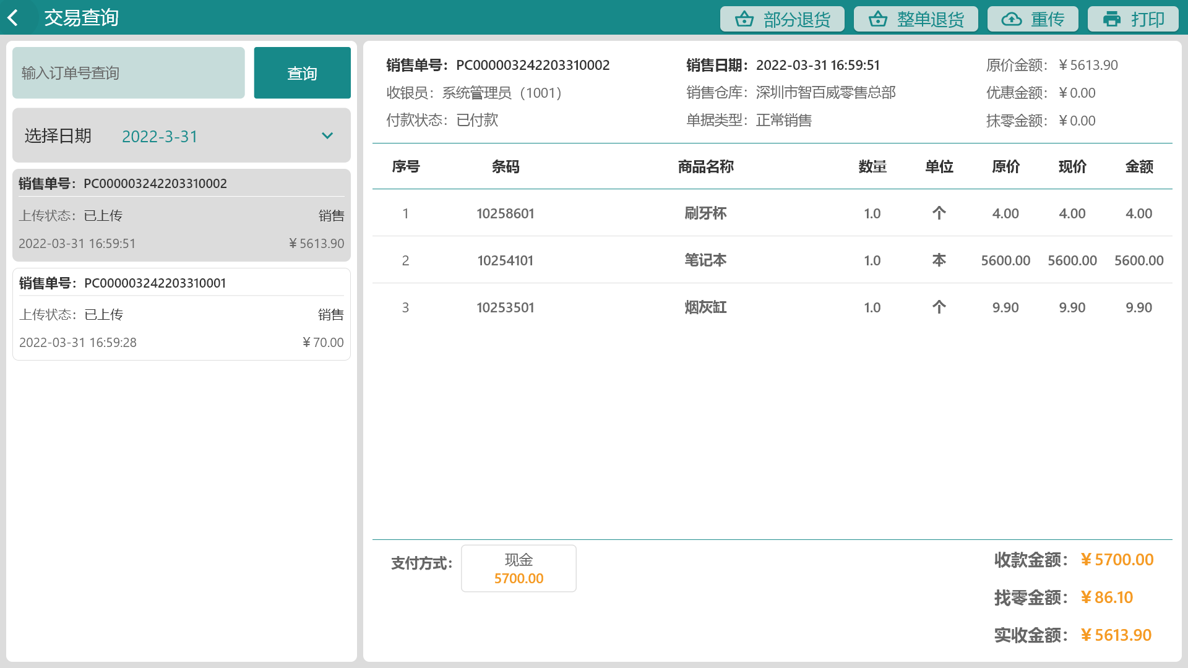This screenshot has height=668, width=1188.
Task: Click the printer icon
Action: [x=1111, y=19]
